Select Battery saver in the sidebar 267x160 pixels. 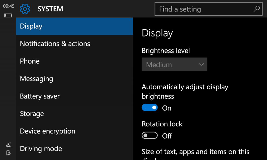coord(74,96)
